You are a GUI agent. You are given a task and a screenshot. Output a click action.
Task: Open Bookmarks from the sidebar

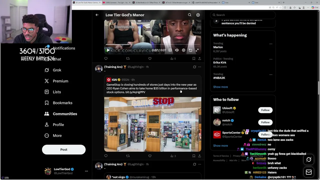[x=58, y=103]
